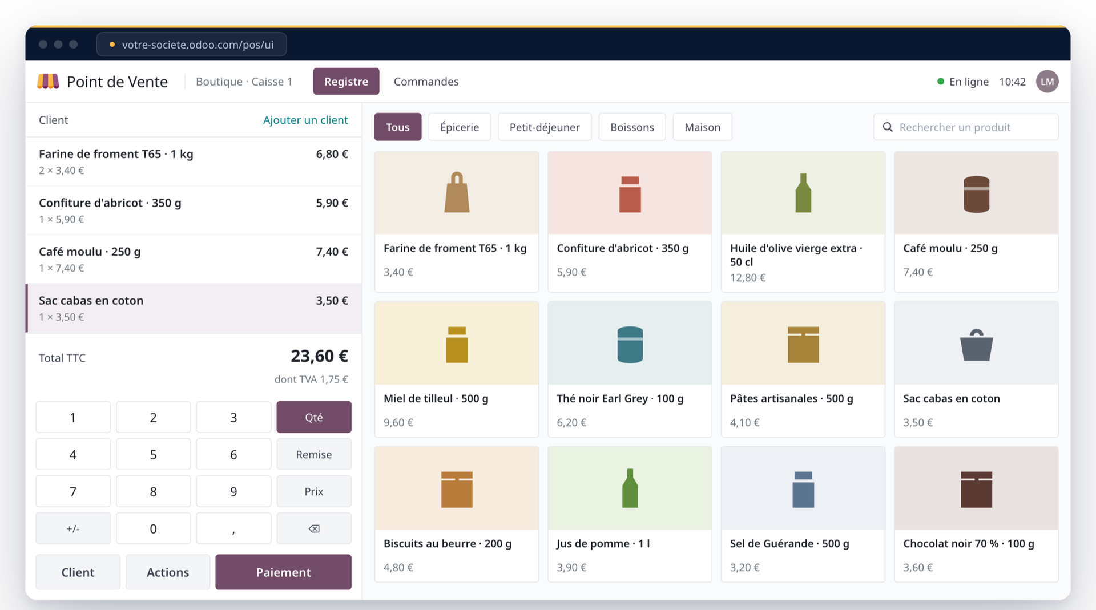Viewport: 1096px width, 610px height.
Task: Filter products by Boissons
Action: point(632,127)
